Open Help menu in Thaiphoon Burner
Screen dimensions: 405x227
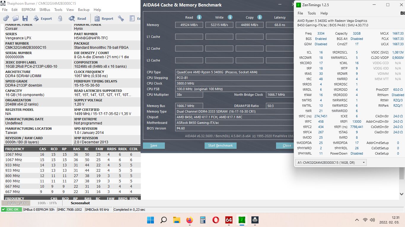point(97,9)
